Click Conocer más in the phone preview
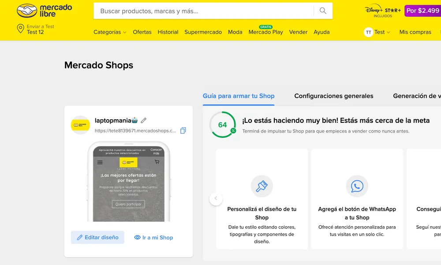Image resolution: width=441 pixels, height=265 pixels. point(156,151)
